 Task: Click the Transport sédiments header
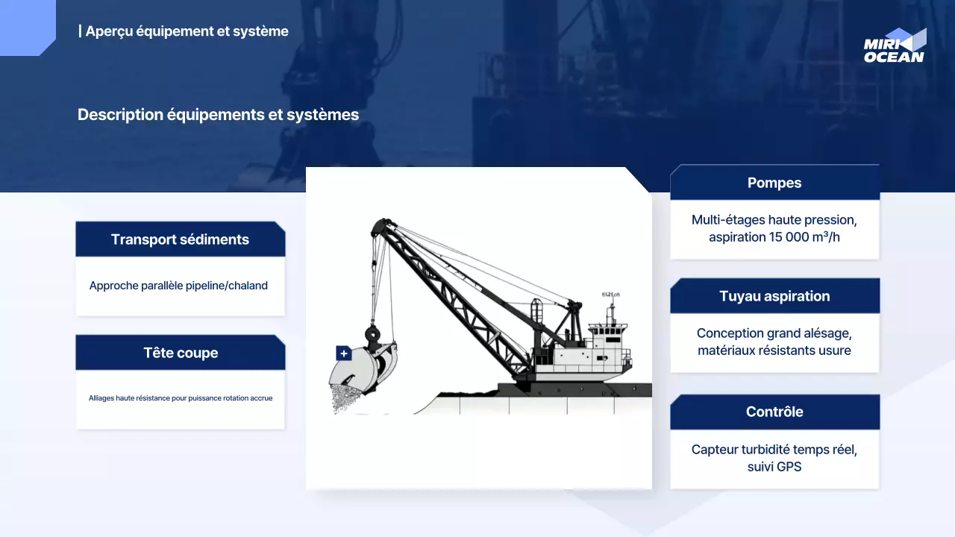coord(180,239)
